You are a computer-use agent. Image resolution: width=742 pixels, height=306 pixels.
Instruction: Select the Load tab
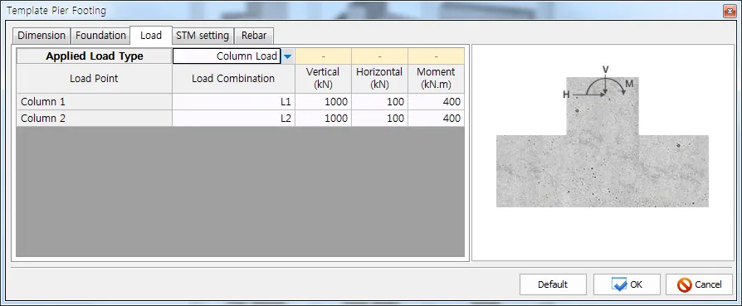click(x=151, y=35)
